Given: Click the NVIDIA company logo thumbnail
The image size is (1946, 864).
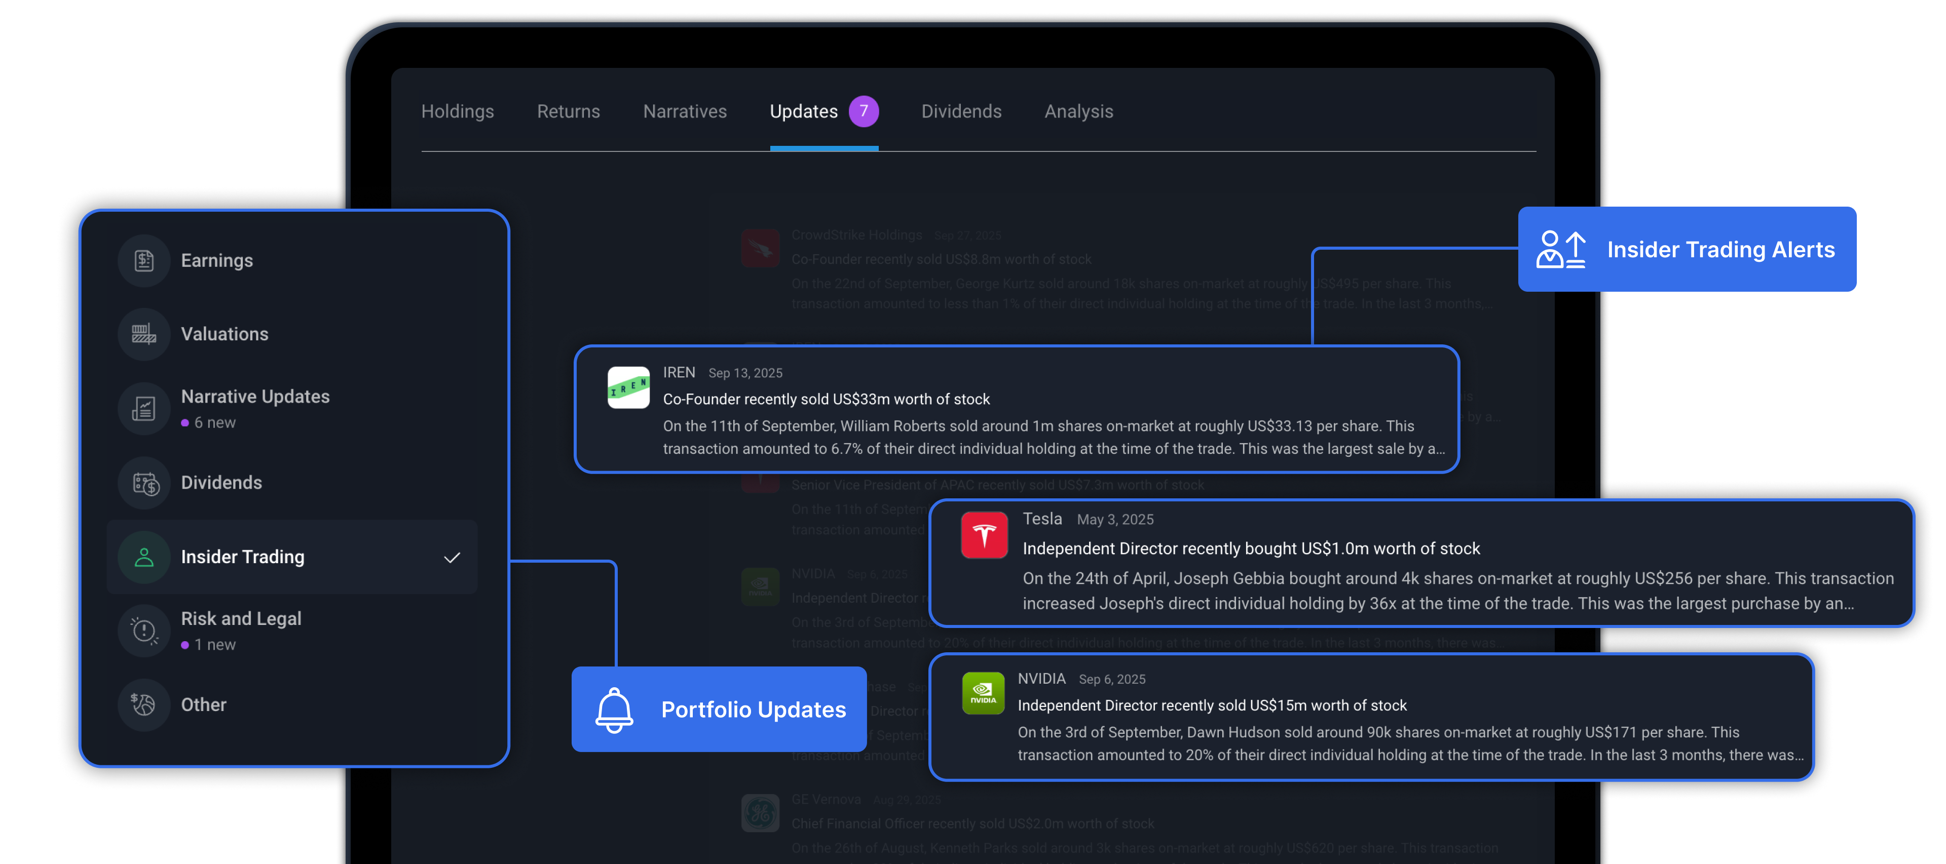Looking at the screenshot, I should pos(983,692).
